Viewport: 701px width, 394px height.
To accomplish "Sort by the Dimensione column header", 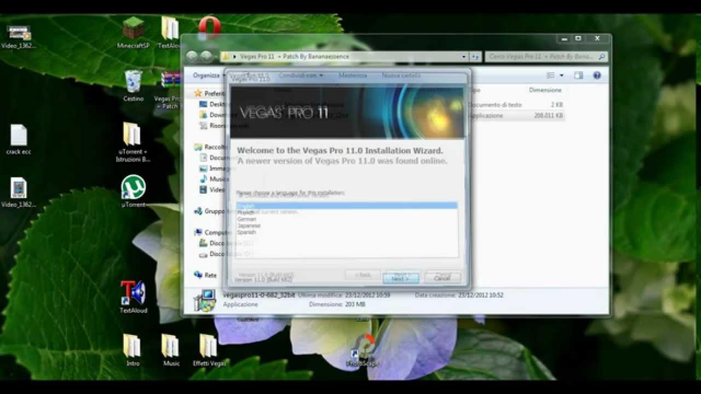I will coord(545,90).
